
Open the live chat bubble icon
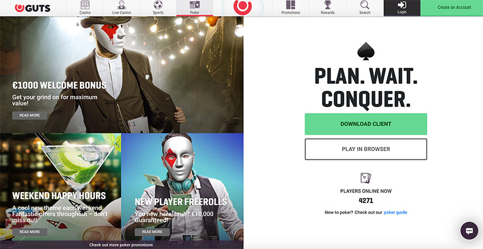pos(469,231)
